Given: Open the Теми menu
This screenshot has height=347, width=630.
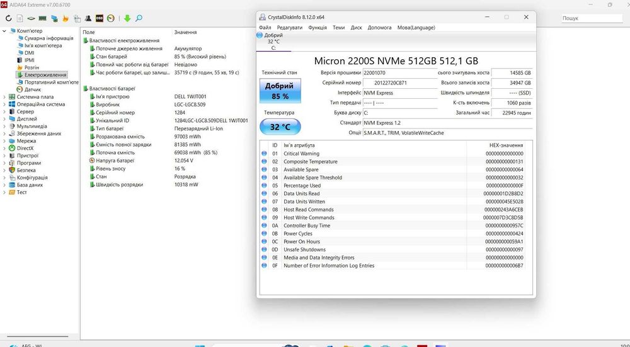Looking at the screenshot, I should click(338, 28).
